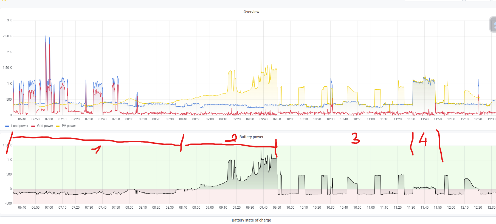Toggle the Load power series in legend
This screenshot has height=224, width=496.
coord(20,126)
